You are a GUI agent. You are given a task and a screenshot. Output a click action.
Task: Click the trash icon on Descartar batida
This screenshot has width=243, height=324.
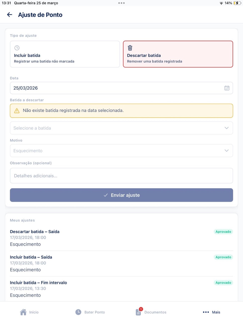coord(130,48)
